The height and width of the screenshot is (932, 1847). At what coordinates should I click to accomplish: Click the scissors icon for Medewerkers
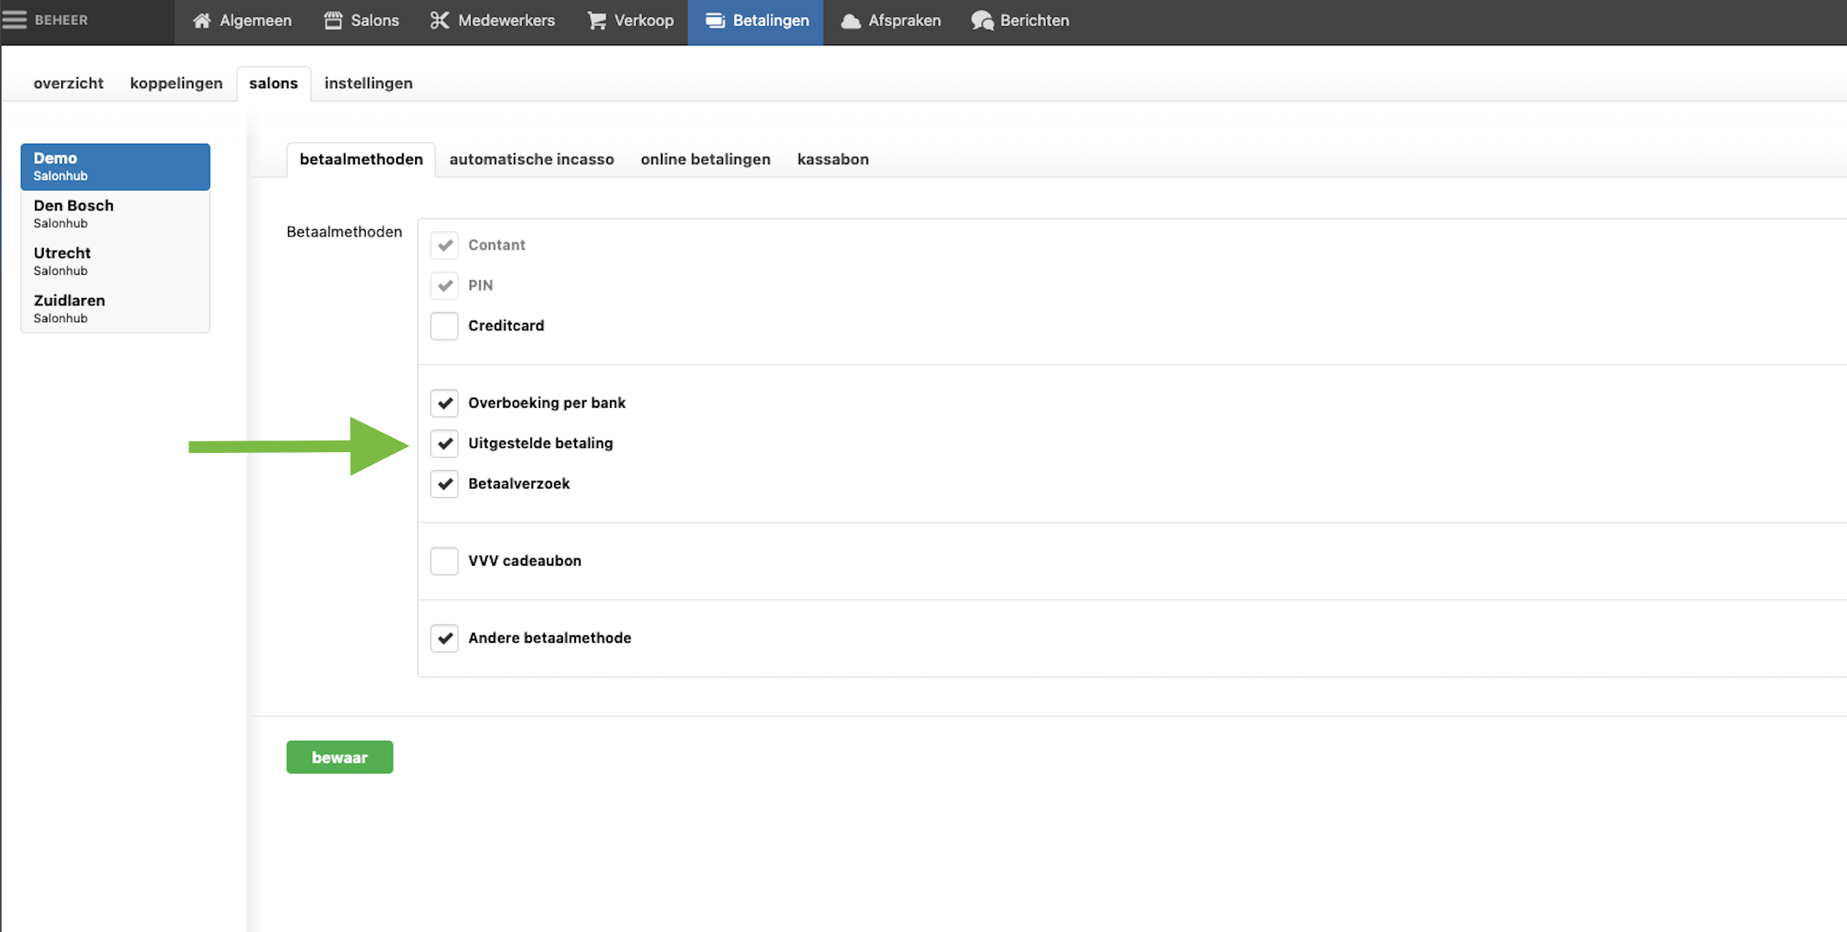(x=439, y=20)
